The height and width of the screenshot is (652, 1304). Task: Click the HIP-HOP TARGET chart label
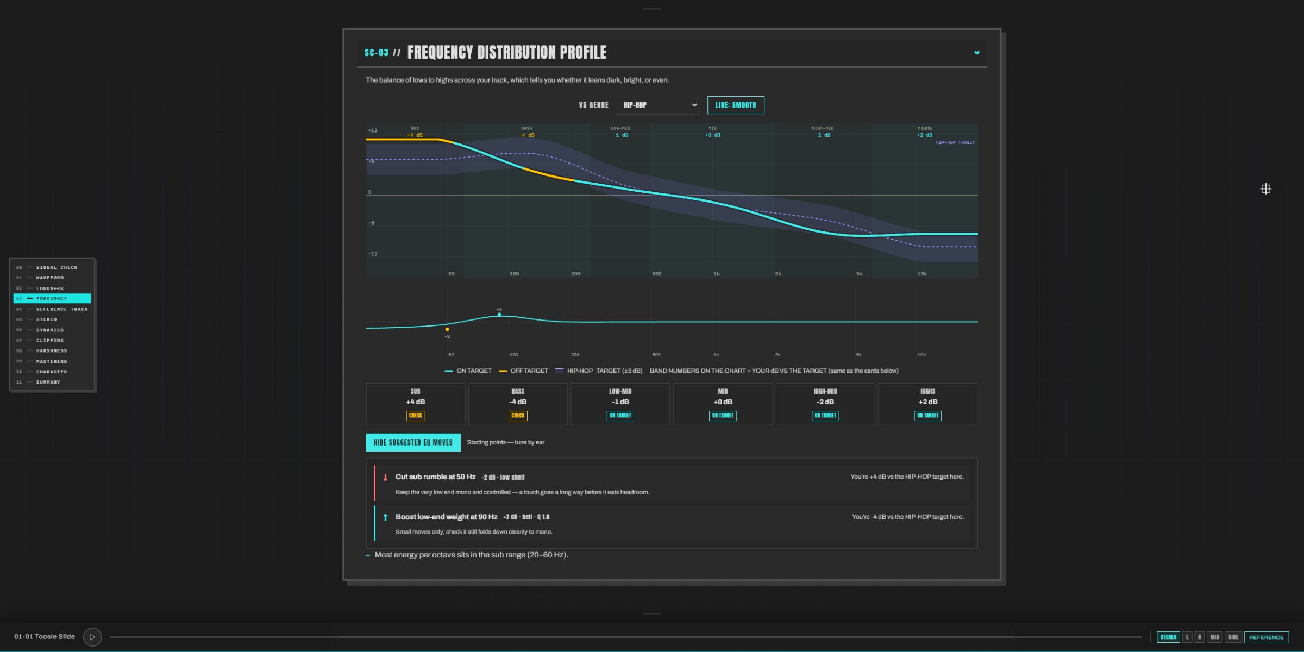[955, 142]
